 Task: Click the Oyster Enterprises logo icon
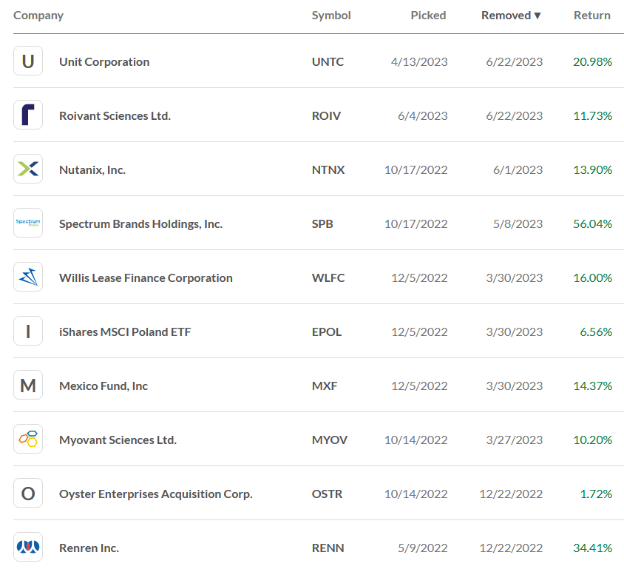pyautogui.click(x=28, y=494)
